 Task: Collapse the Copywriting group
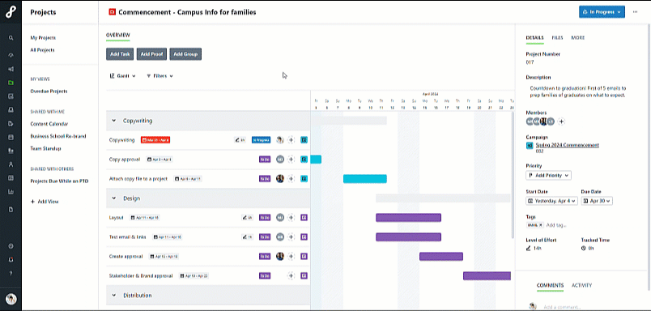[113, 121]
